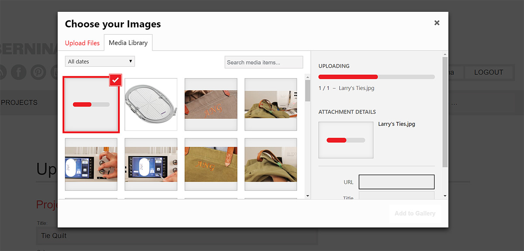Choose the olive bag monogram close-up thumbnail

click(211, 165)
